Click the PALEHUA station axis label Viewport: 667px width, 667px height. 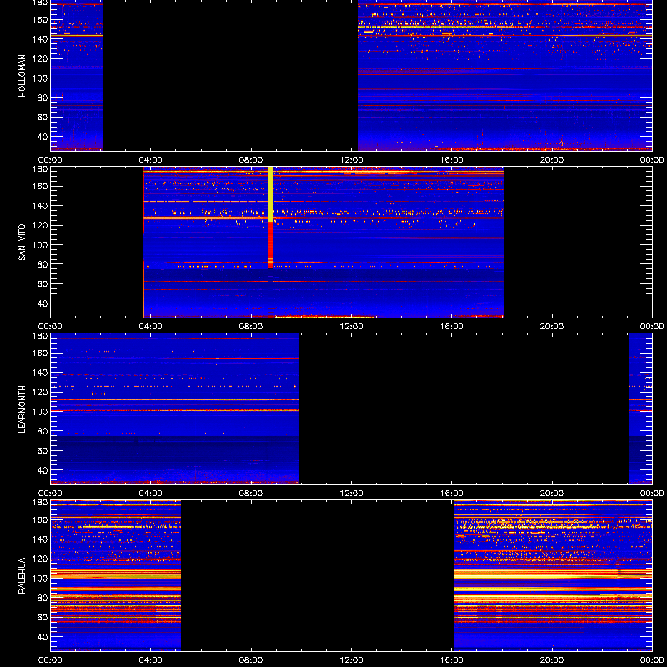22,576
